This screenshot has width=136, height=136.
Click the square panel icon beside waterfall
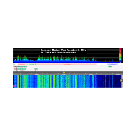121,80
